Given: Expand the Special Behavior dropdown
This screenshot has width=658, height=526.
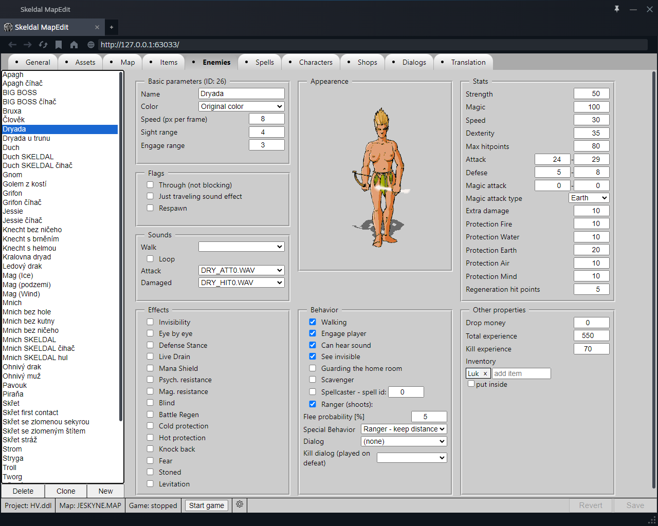Looking at the screenshot, I should coord(404,429).
